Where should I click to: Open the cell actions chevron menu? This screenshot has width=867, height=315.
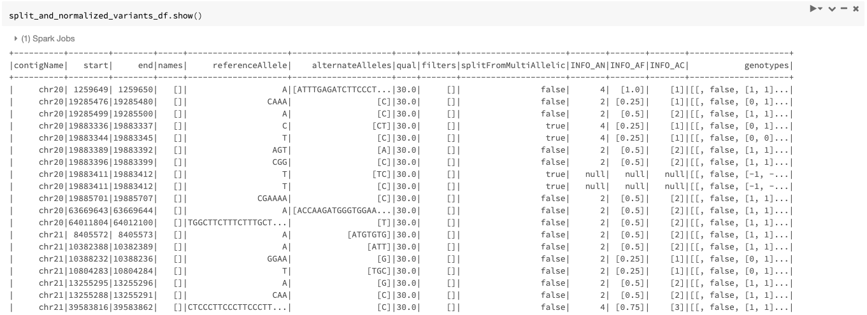tap(833, 9)
